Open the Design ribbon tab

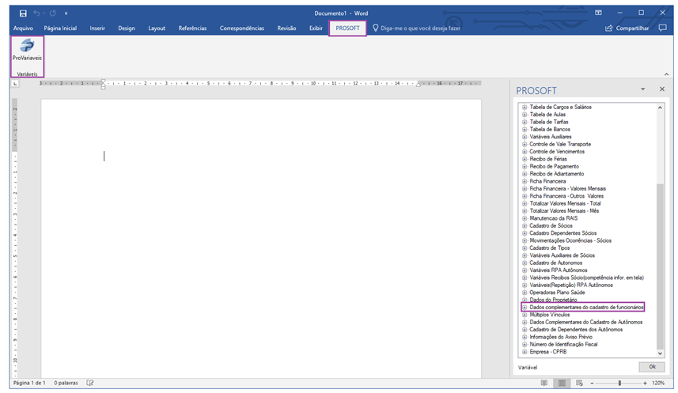point(127,28)
